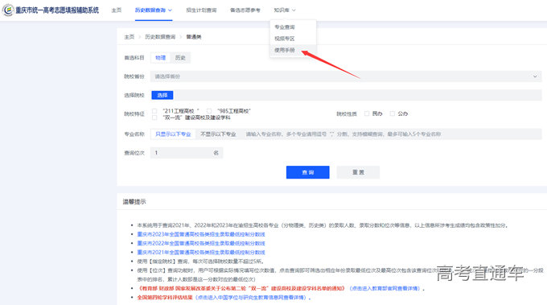Tick the 公办 school-type checkbox
The image size is (547, 305).
pos(393,113)
